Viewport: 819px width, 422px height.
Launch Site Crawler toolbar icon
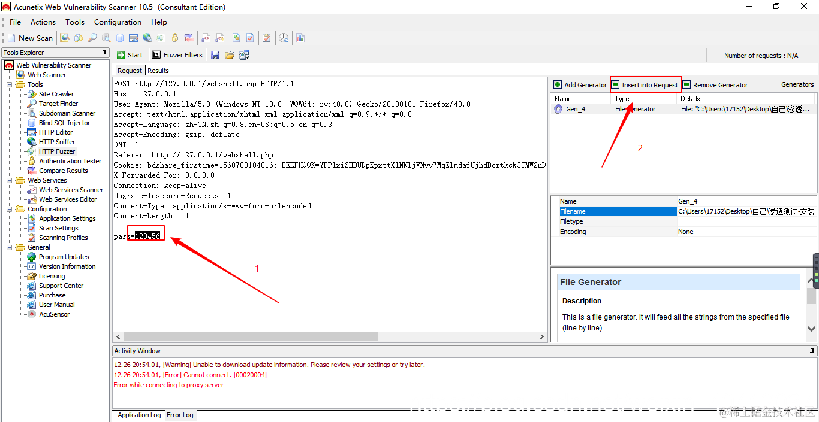point(79,38)
